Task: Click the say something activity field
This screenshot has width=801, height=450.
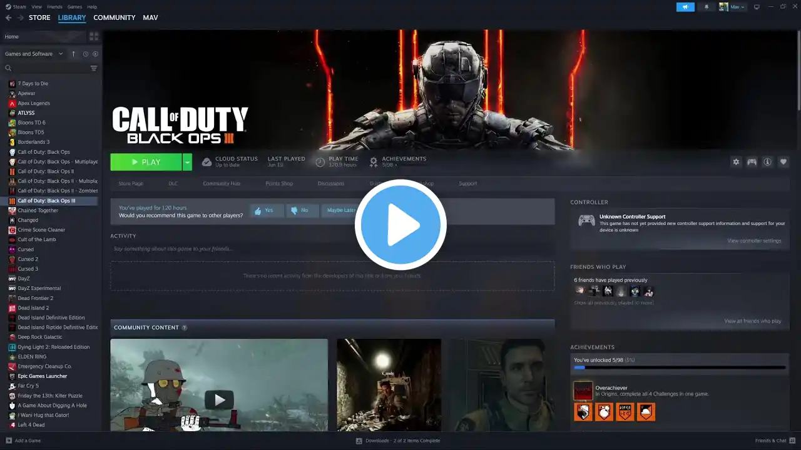Action: [332, 249]
